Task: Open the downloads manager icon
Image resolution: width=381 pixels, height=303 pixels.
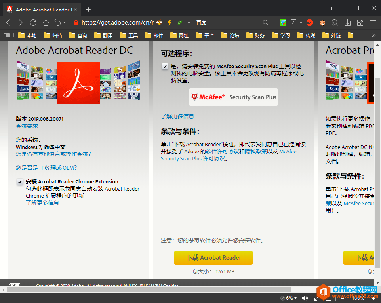Action: click(347, 23)
